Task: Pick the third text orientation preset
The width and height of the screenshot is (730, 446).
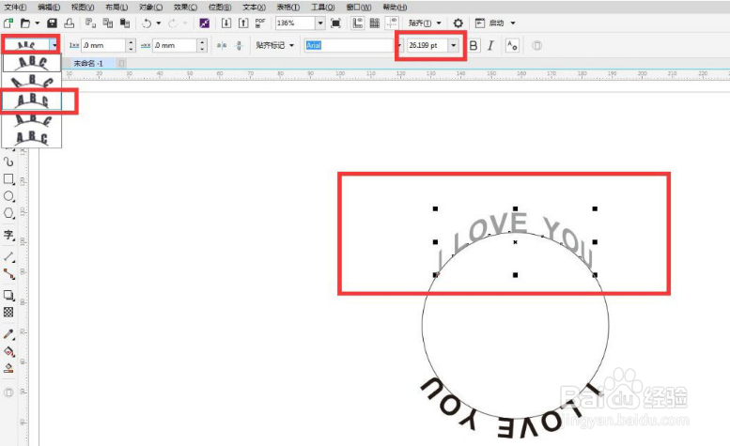Action: (x=32, y=100)
